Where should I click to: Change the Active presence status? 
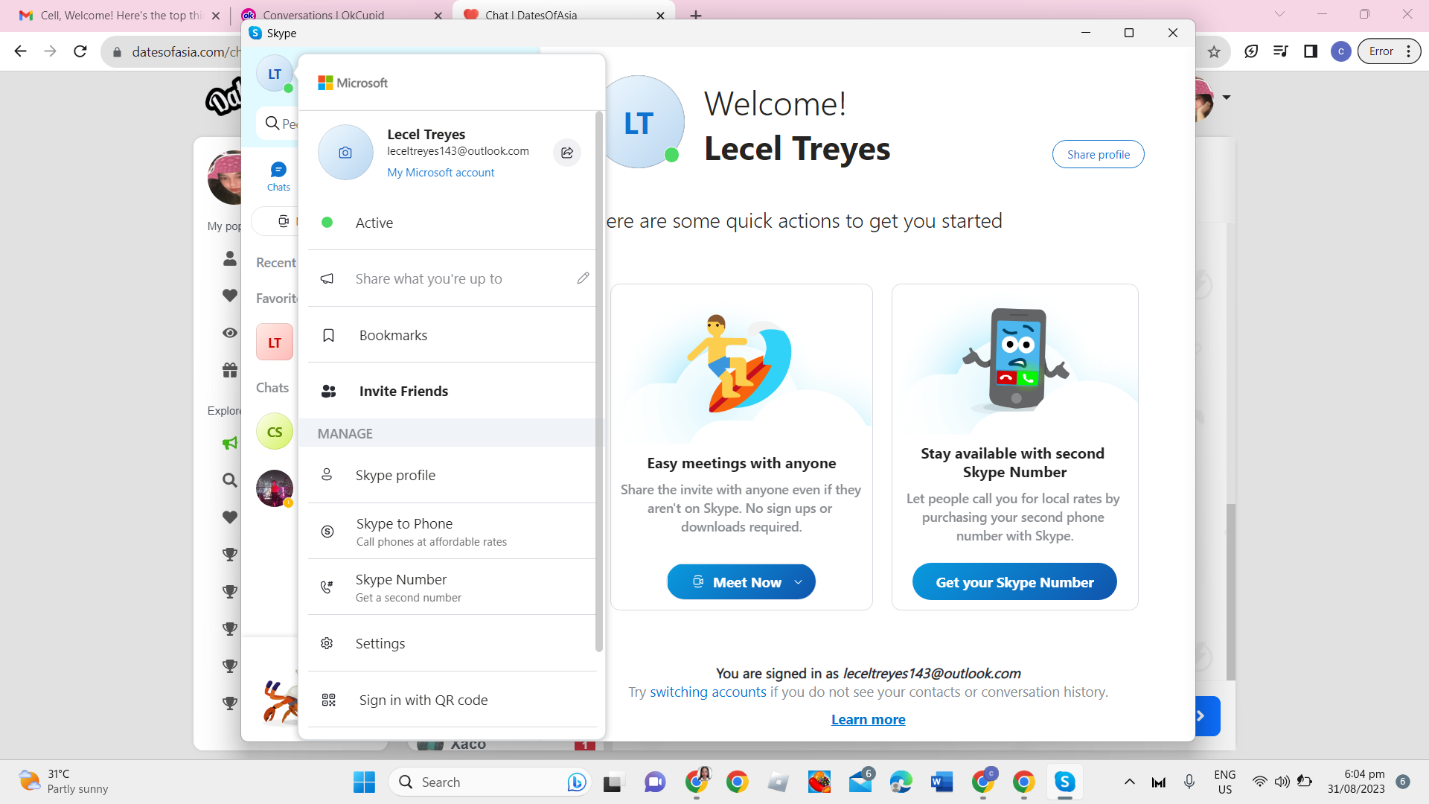point(453,223)
